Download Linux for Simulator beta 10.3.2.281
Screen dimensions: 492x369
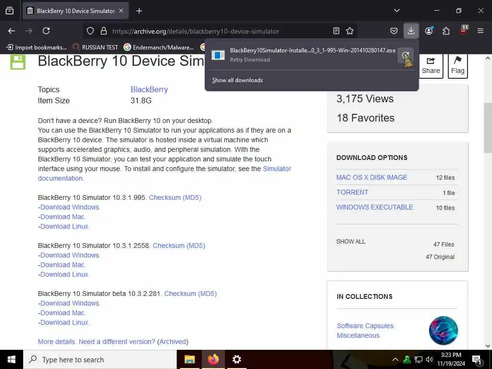pyautogui.click(x=64, y=322)
